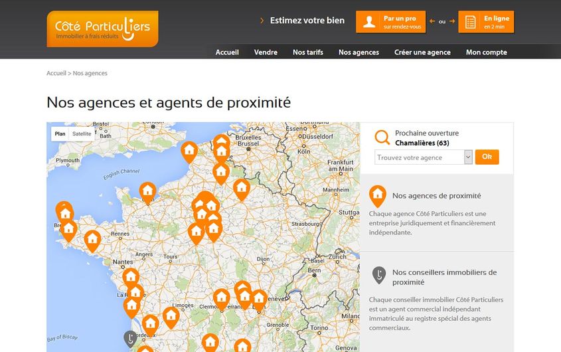Switch map to Plan view
561x352 pixels.
(x=60, y=133)
